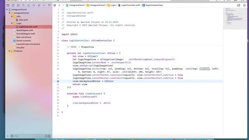Select the Utils group label
249x140 pixels.
tap(18, 16)
